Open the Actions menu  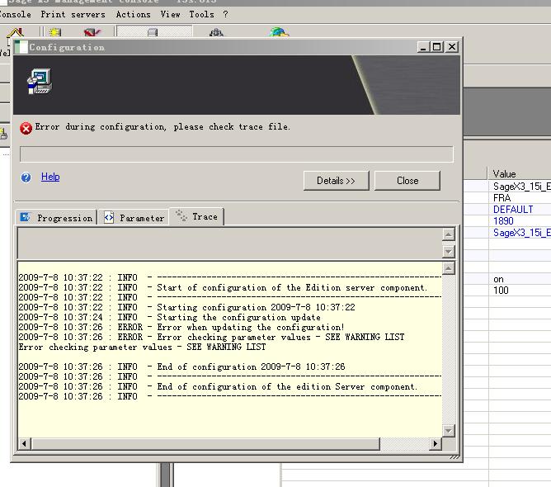[133, 14]
